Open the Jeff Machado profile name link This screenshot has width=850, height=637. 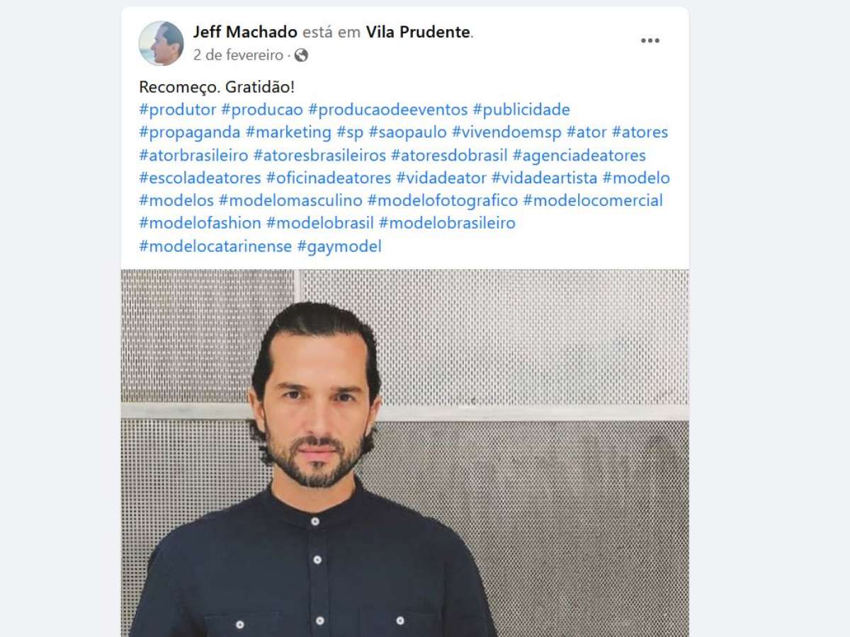[246, 32]
